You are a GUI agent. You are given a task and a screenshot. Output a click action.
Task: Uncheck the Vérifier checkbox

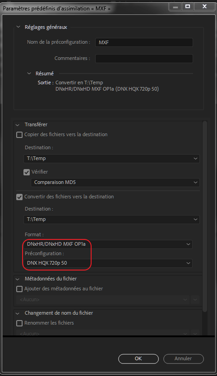27,172
